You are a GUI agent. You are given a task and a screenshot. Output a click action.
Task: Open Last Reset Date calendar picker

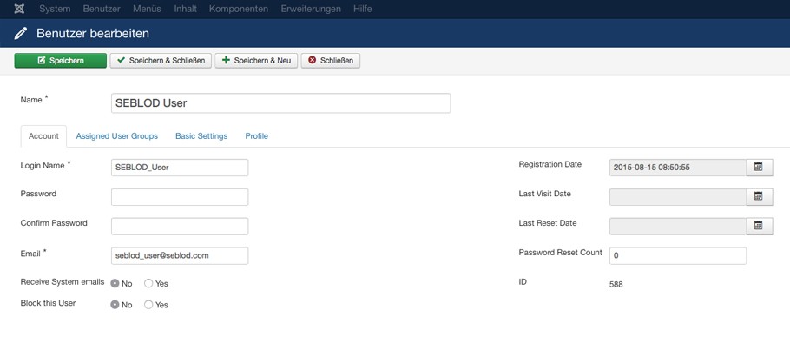(759, 226)
